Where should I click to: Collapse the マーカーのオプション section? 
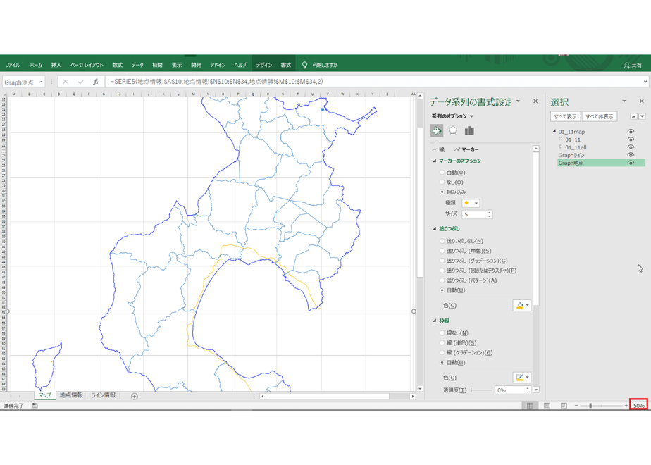tap(435, 161)
